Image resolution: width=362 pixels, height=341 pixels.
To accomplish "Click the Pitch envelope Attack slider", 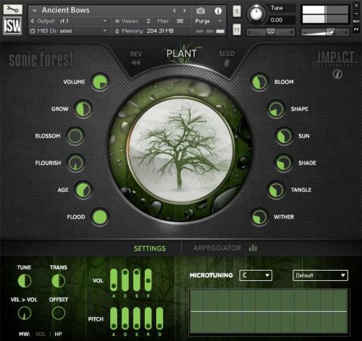I will (x=114, y=319).
